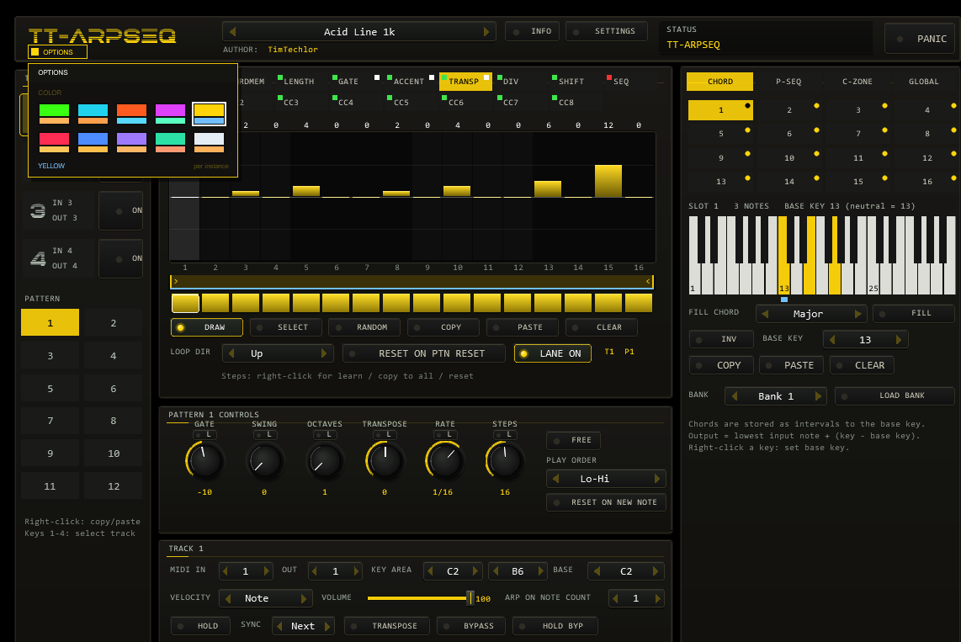Advance to next bank after Bank 1
The image size is (961, 642).
(818, 396)
